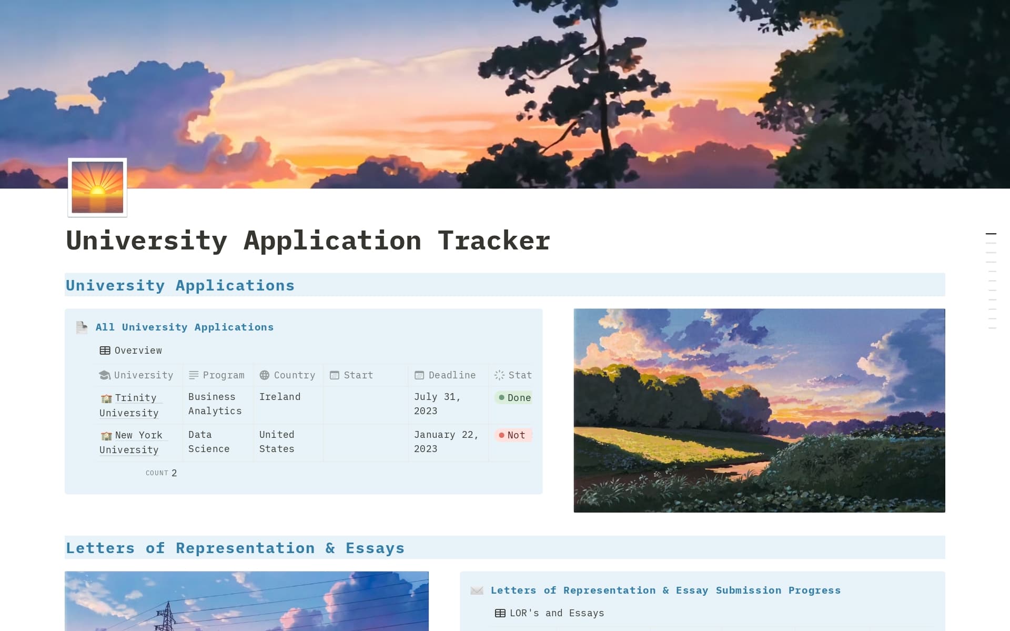Viewport: 1010px width, 631px height.
Task: Open the Overview table view tab
Action: pos(131,350)
